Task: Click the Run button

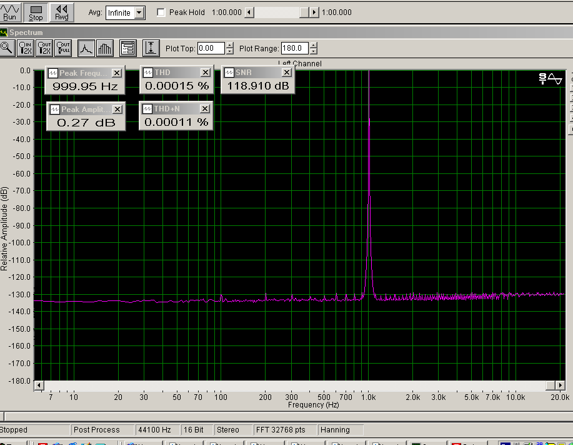Action: [x=11, y=12]
